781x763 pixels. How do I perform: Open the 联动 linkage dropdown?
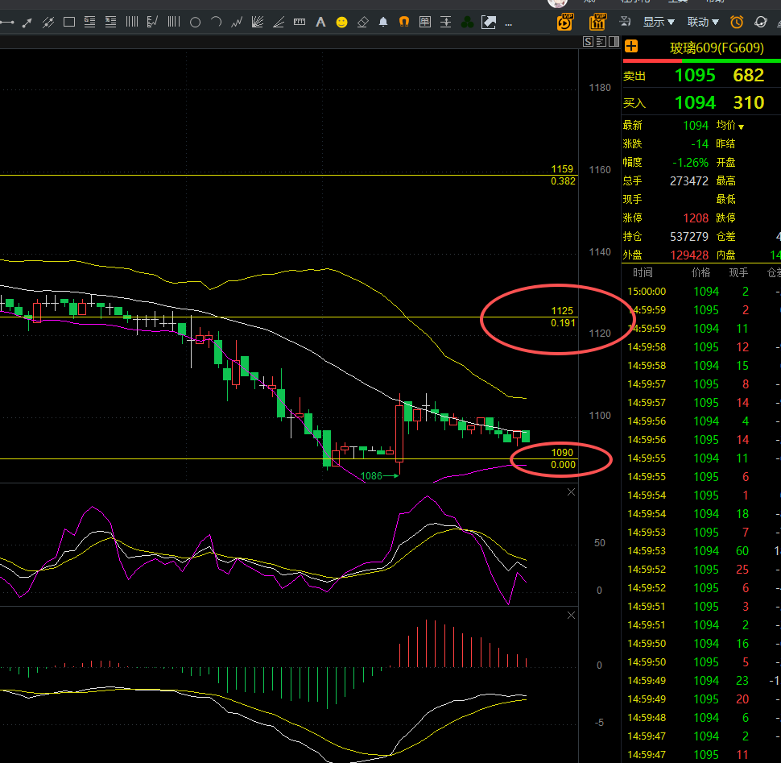703,22
